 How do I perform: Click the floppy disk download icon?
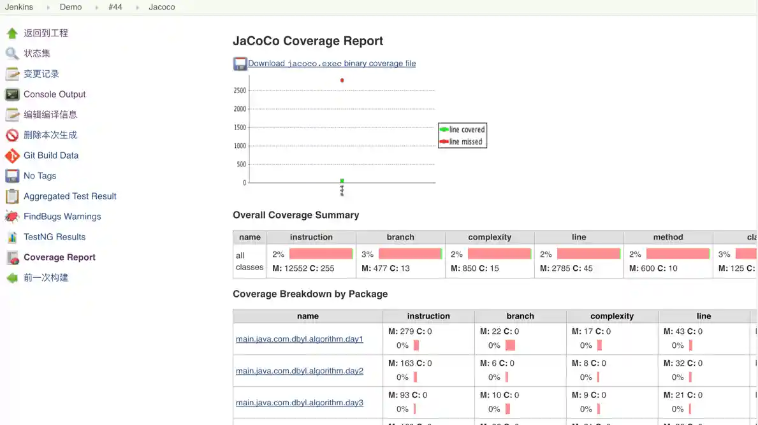(240, 64)
